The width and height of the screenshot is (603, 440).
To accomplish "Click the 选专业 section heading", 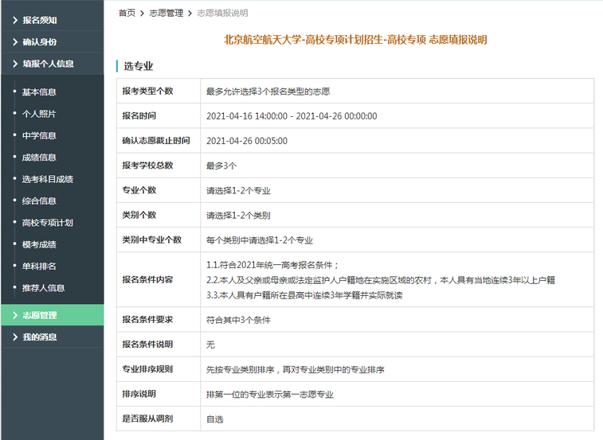I will [x=139, y=66].
